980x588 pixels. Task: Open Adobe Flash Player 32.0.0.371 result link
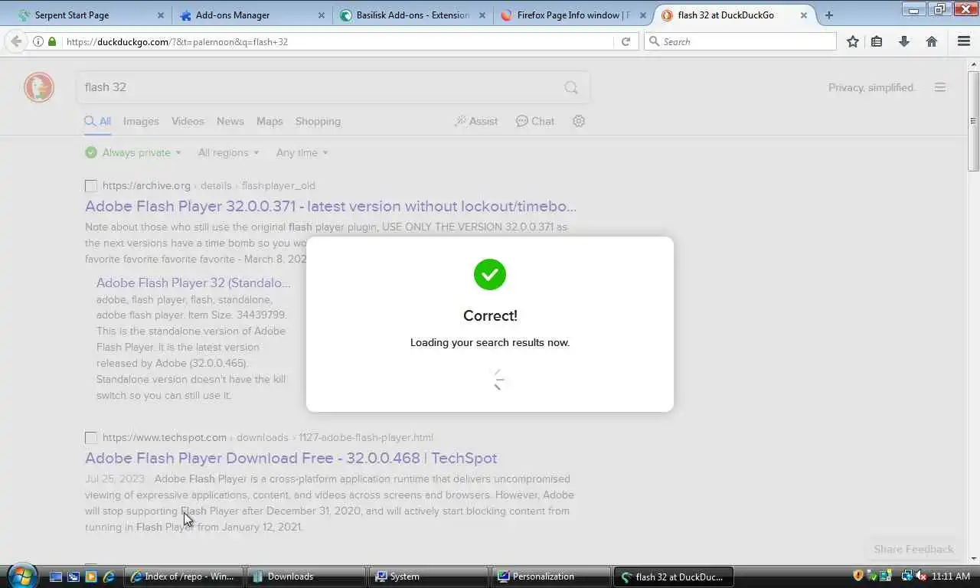[x=331, y=206]
